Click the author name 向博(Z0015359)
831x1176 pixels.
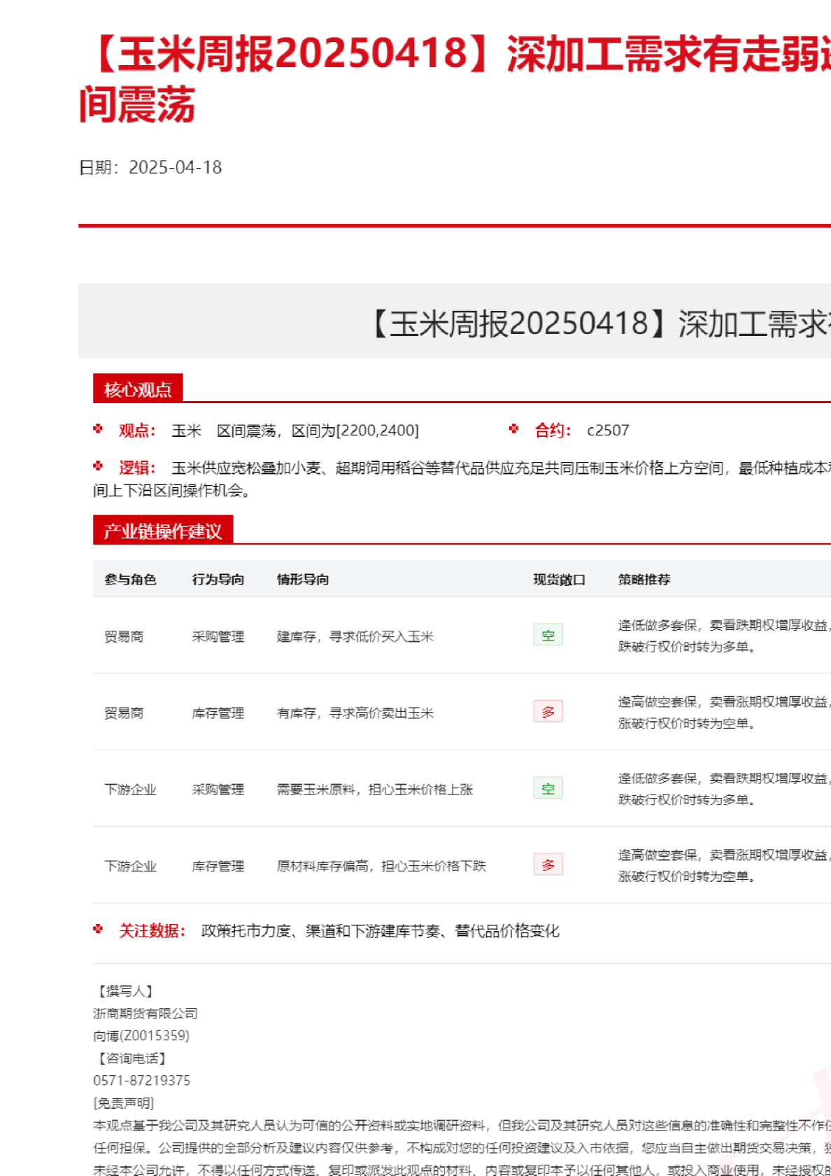pyautogui.click(x=141, y=1036)
